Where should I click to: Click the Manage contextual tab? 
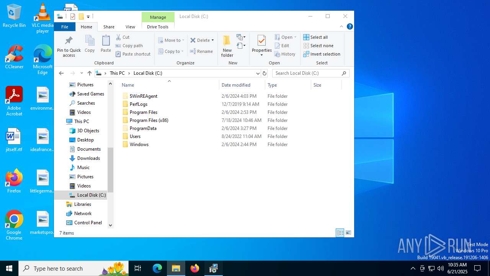tap(158, 17)
